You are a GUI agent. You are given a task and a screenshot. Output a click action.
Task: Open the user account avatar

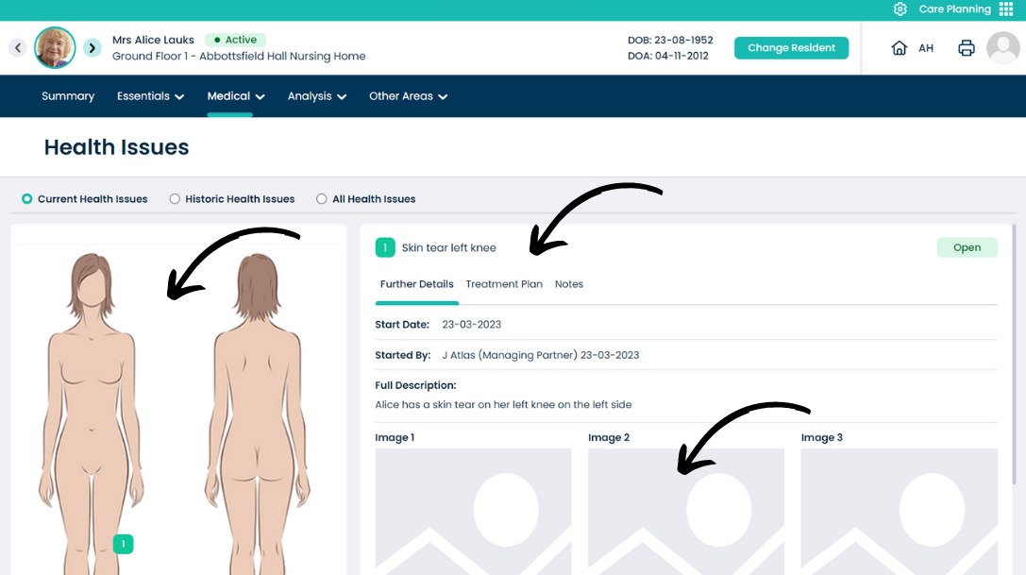point(1003,48)
